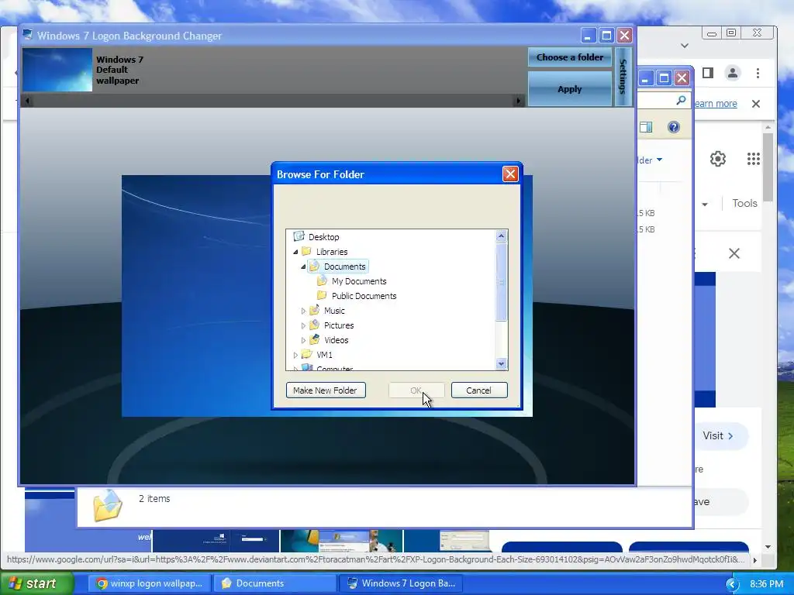Expand the Pictures tree node
This screenshot has width=794, height=595.
click(x=303, y=325)
